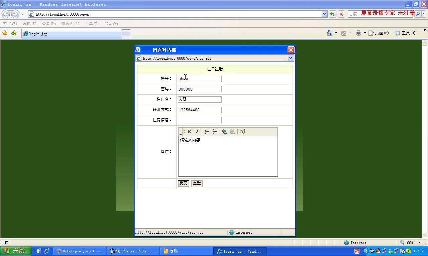Click the 提交 submit button
The height and width of the screenshot is (256, 428).
click(183, 183)
